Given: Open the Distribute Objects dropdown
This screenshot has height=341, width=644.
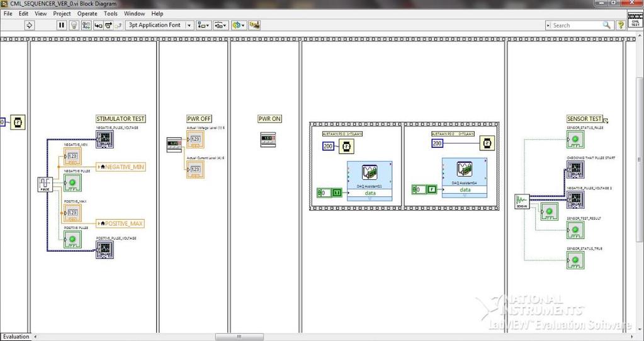Looking at the screenshot, I should (220, 25).
